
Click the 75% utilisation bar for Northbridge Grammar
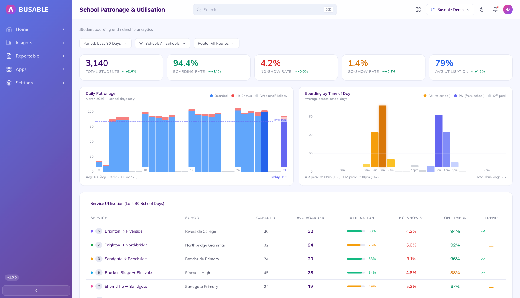pos(356,245)
